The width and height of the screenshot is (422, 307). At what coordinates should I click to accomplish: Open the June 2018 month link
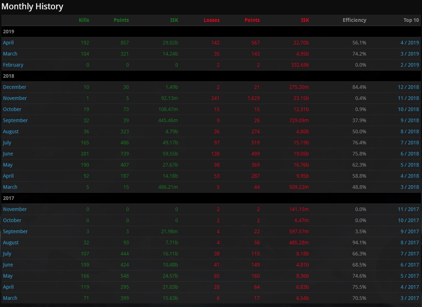click(8, 154)
